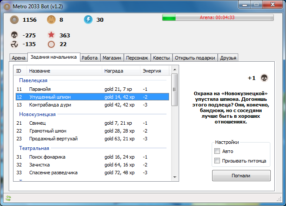Click the blue lightning energy icon

[88, 20]
